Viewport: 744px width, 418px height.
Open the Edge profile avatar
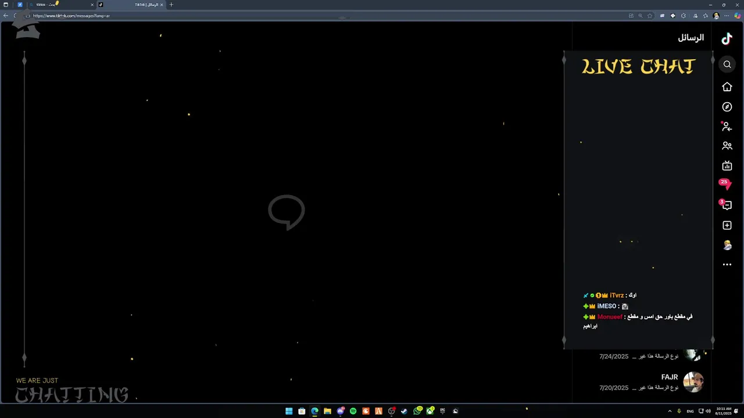click(x=716, y=16)
